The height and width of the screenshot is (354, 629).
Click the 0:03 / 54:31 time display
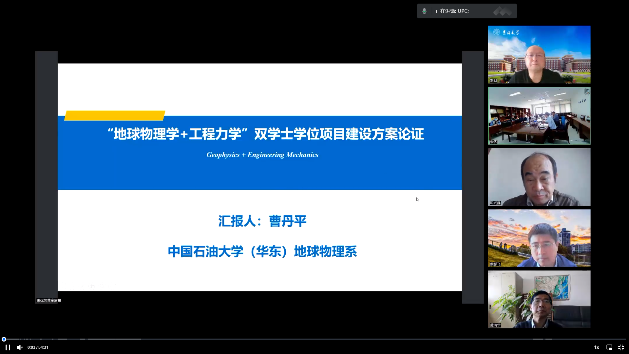point(38,347)
